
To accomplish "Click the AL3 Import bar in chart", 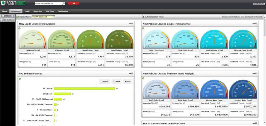I will pos(84,88).
